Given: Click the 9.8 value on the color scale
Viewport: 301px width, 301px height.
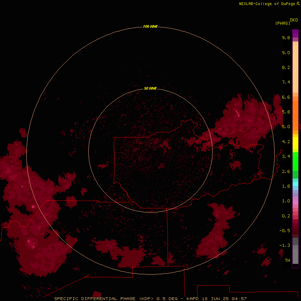Looking at the screenshot, I should tap(286, 37).
